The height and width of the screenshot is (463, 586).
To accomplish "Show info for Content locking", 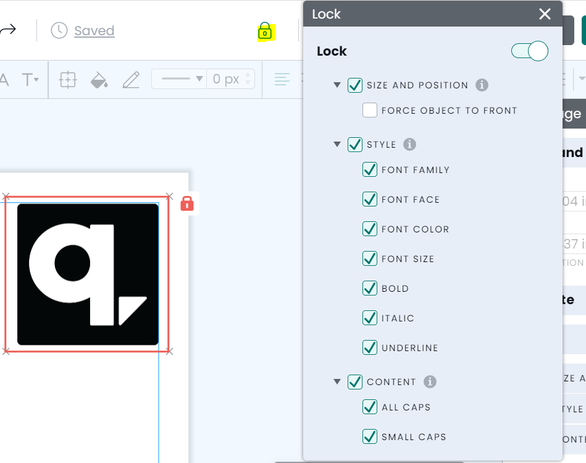I will (430, 382).
